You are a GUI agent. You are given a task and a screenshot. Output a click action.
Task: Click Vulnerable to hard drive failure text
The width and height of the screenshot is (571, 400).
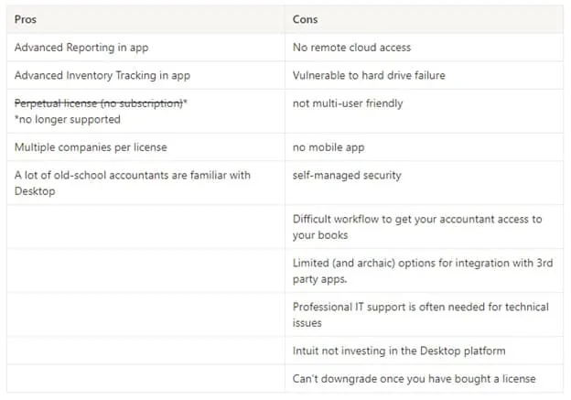tap(369, 75)
